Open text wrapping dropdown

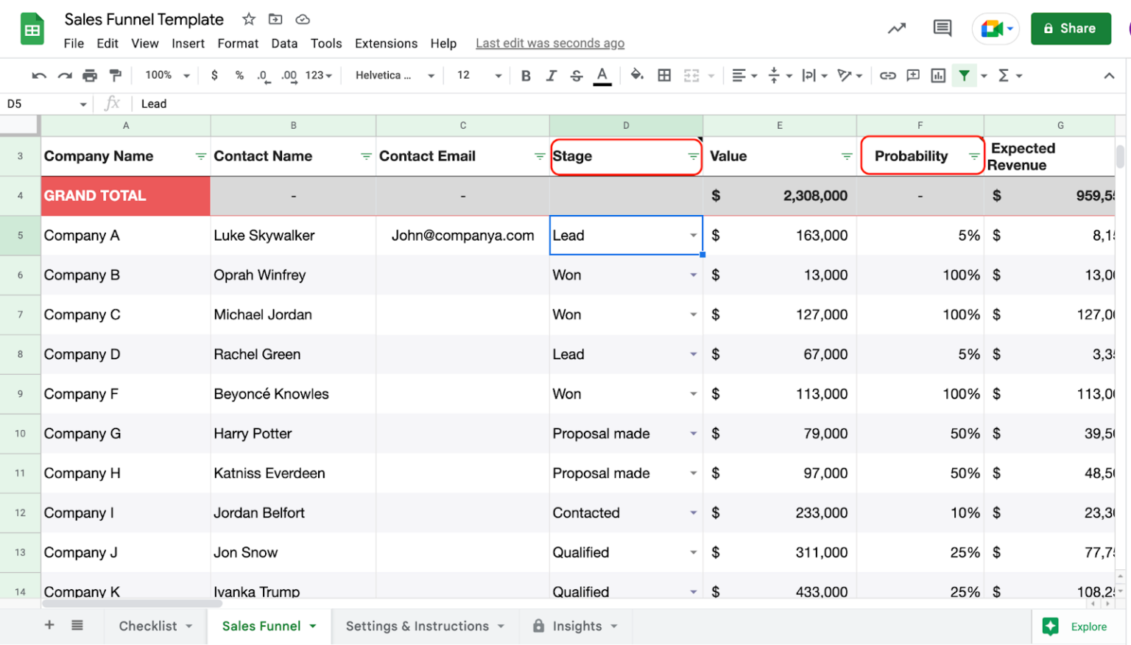pos(814,75)
